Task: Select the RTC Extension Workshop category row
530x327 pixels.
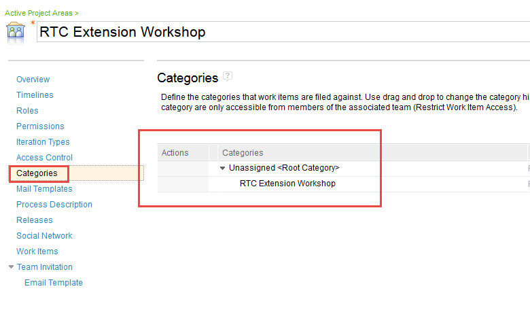Action: coord(287,184)
